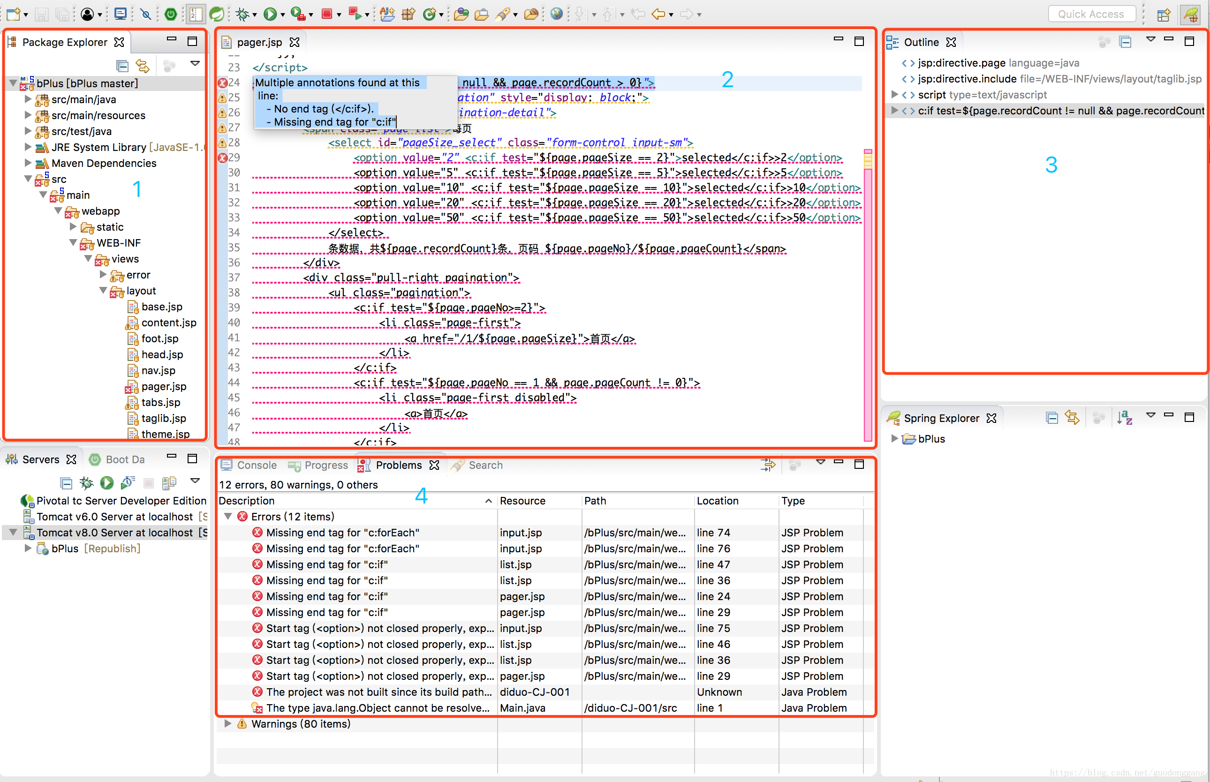Click the Open Type folder icon

point(461,14)
